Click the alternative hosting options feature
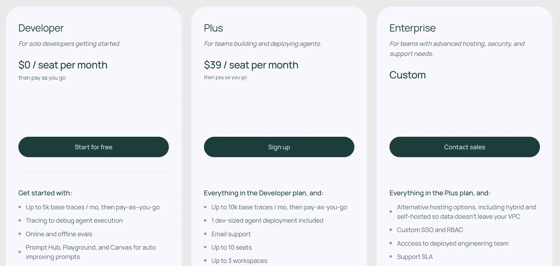The height and width of the screenshot is (266, 560). 466,212
